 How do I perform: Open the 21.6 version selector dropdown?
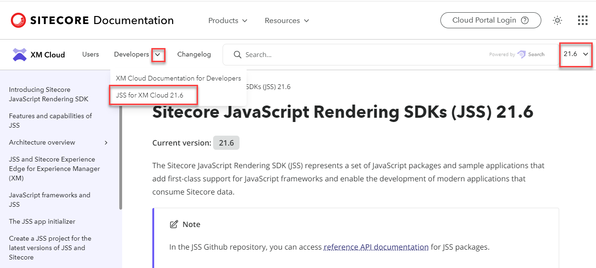pos(576,54)
